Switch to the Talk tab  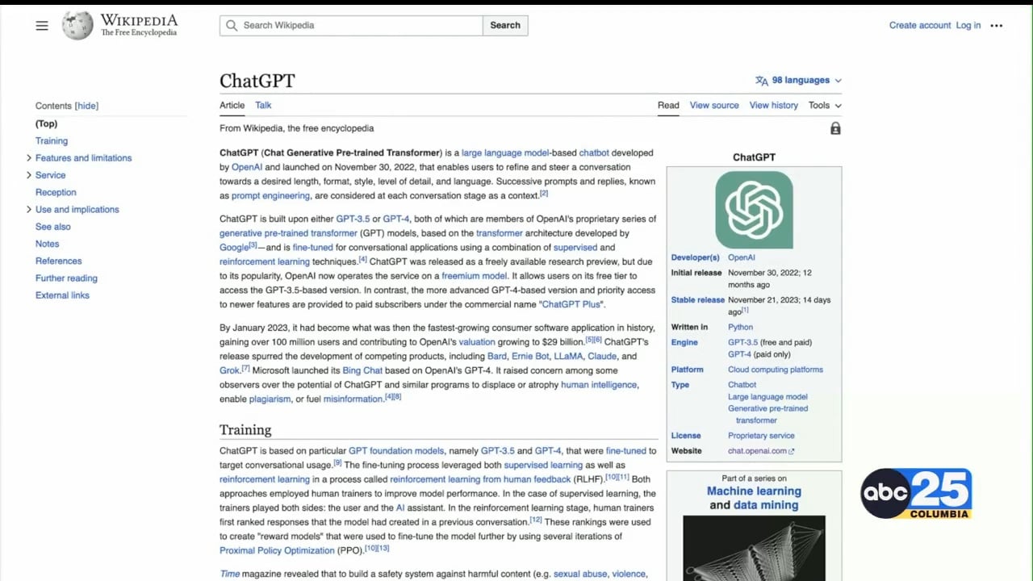coord(263,106)
